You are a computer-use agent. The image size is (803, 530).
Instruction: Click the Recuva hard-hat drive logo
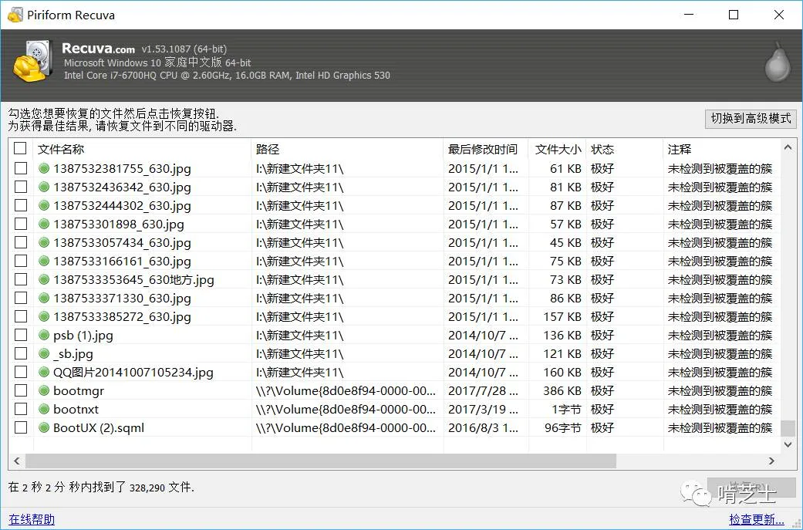[32, 62]
